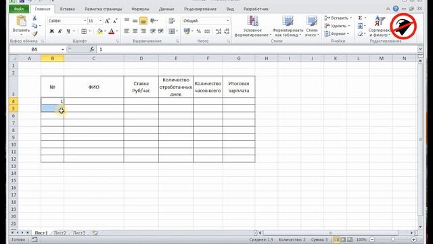Open the Шрифт group dialog launcher
The width and height of the screenshot is (433, 244).
coord(117,41)
